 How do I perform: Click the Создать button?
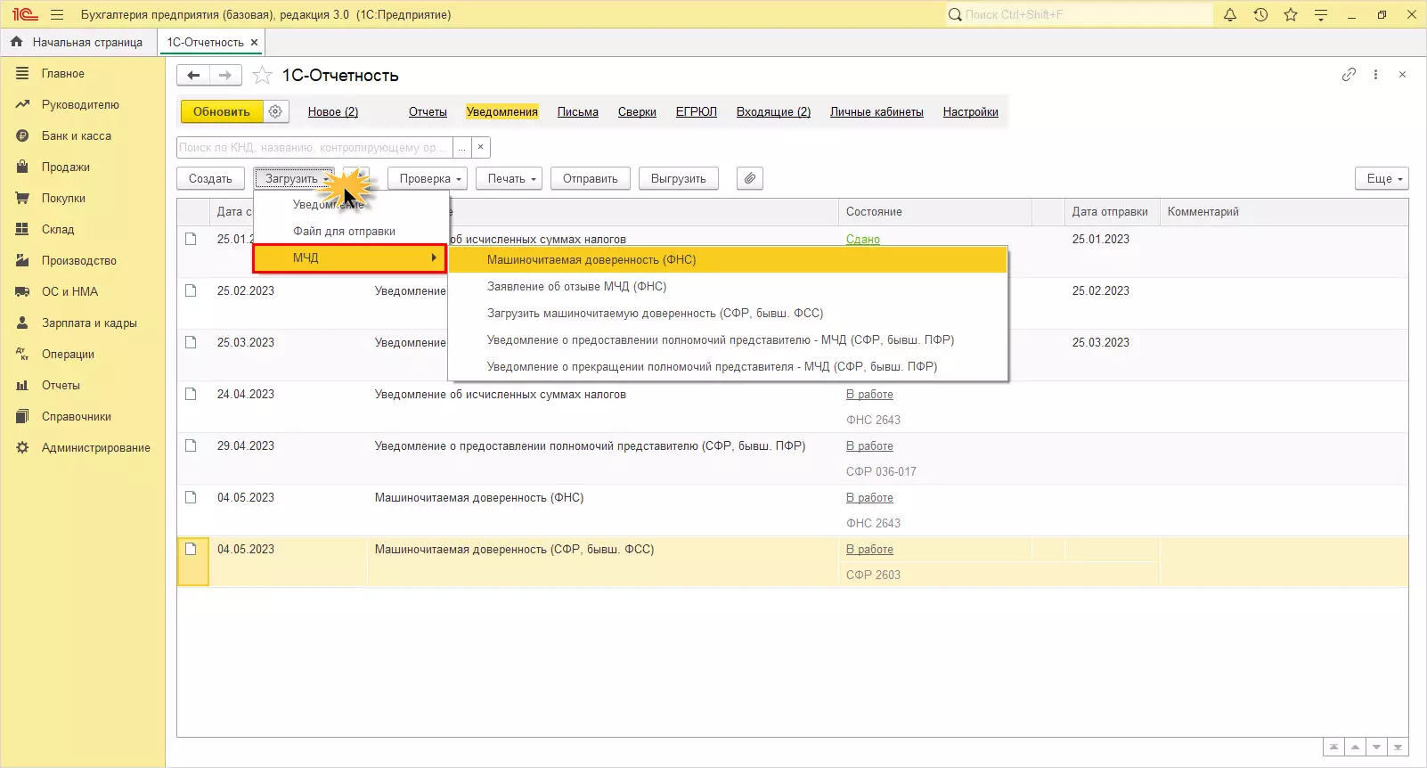point(210,179)
